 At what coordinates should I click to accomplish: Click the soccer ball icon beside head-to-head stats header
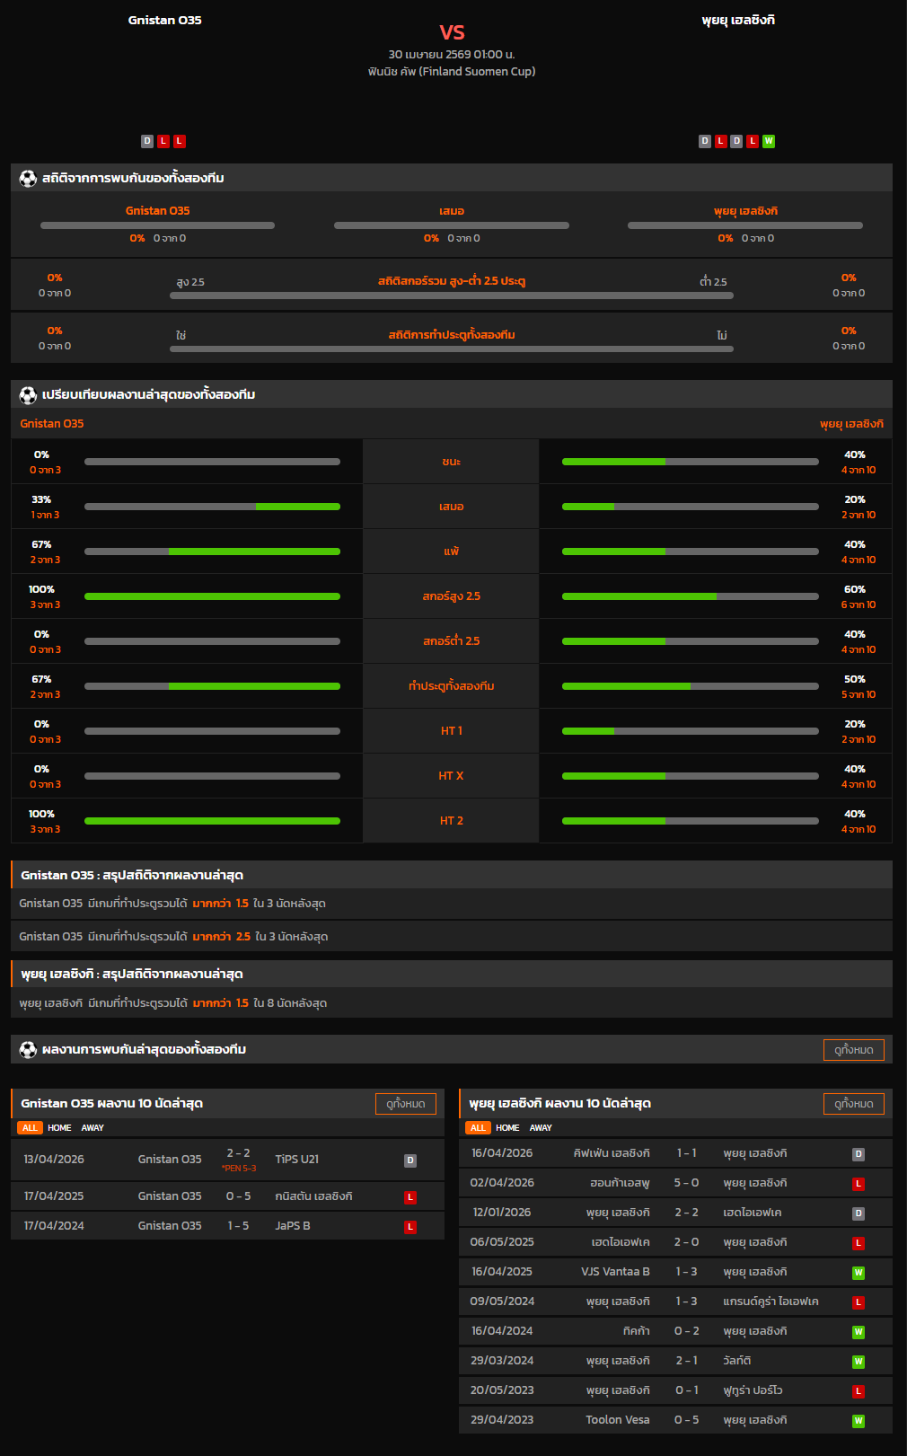(x=28, y=179)
